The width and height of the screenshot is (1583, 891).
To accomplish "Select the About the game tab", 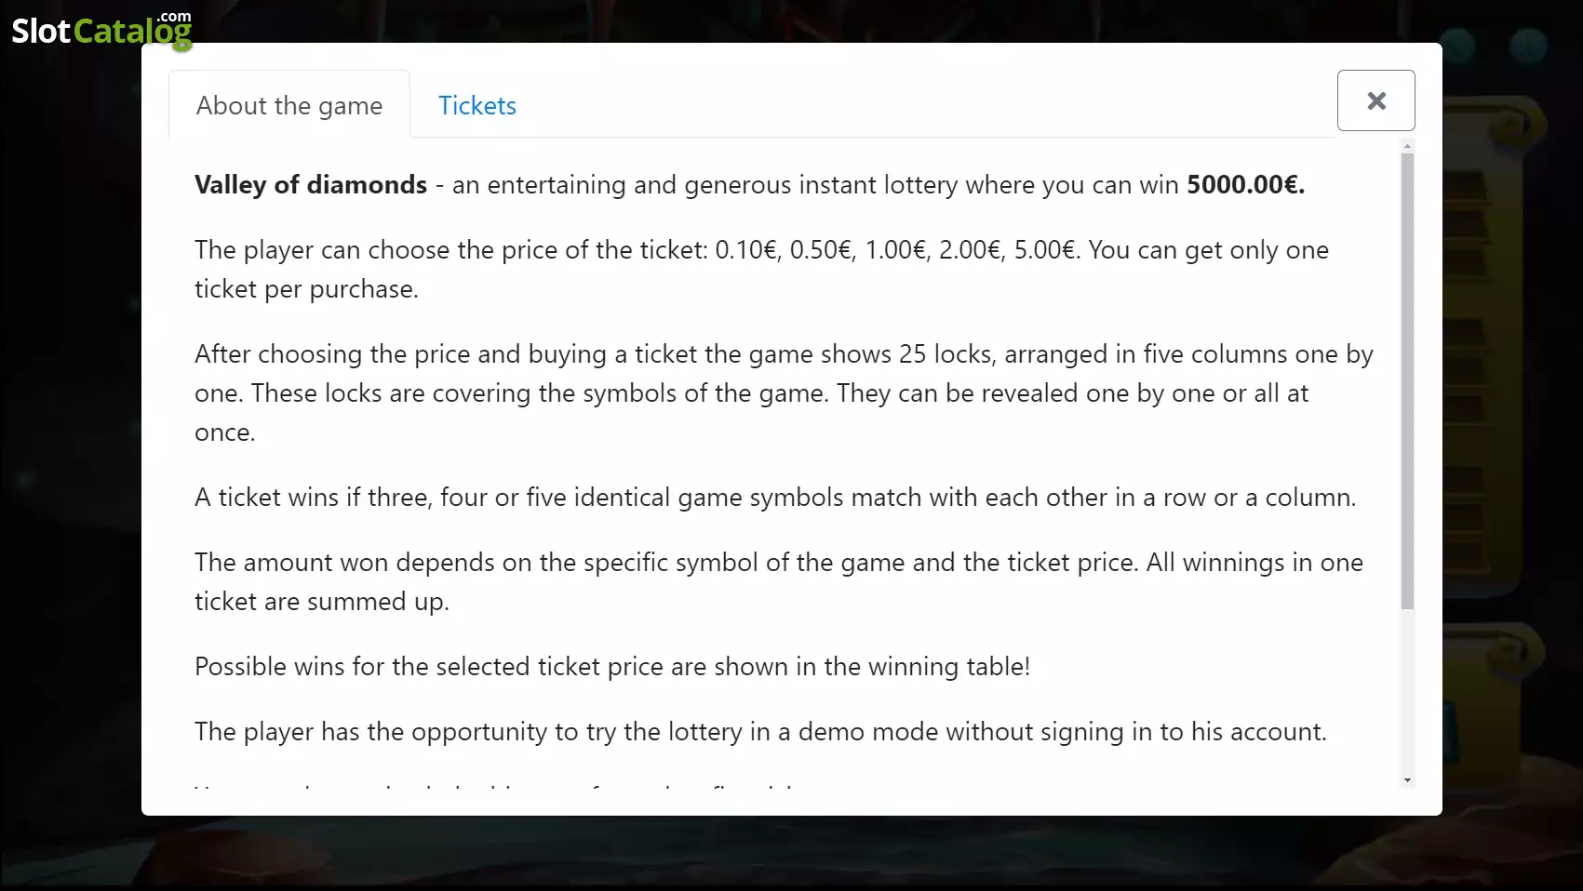I will click(x=289, y=105).
